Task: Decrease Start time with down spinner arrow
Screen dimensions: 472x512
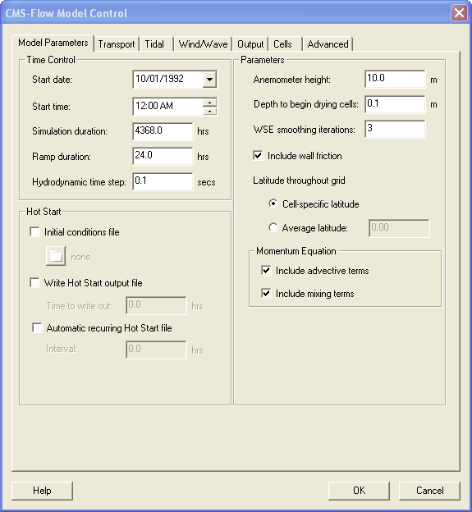Action: (x=209, y=111)
